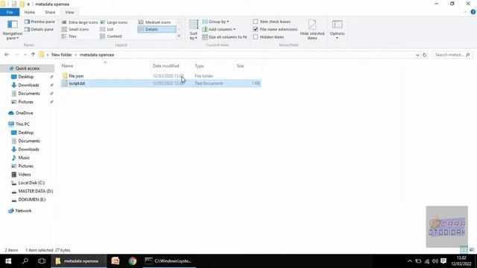
Task: Open the Navigation pane menu
Action: coord(12,30)
